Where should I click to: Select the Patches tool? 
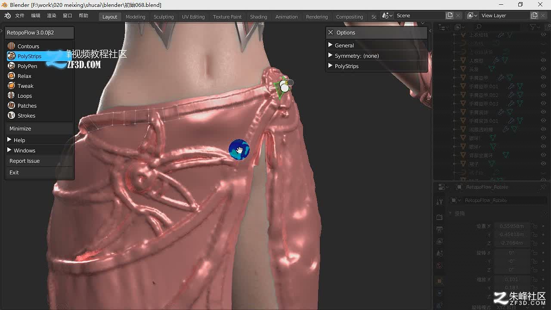[39, 105]
